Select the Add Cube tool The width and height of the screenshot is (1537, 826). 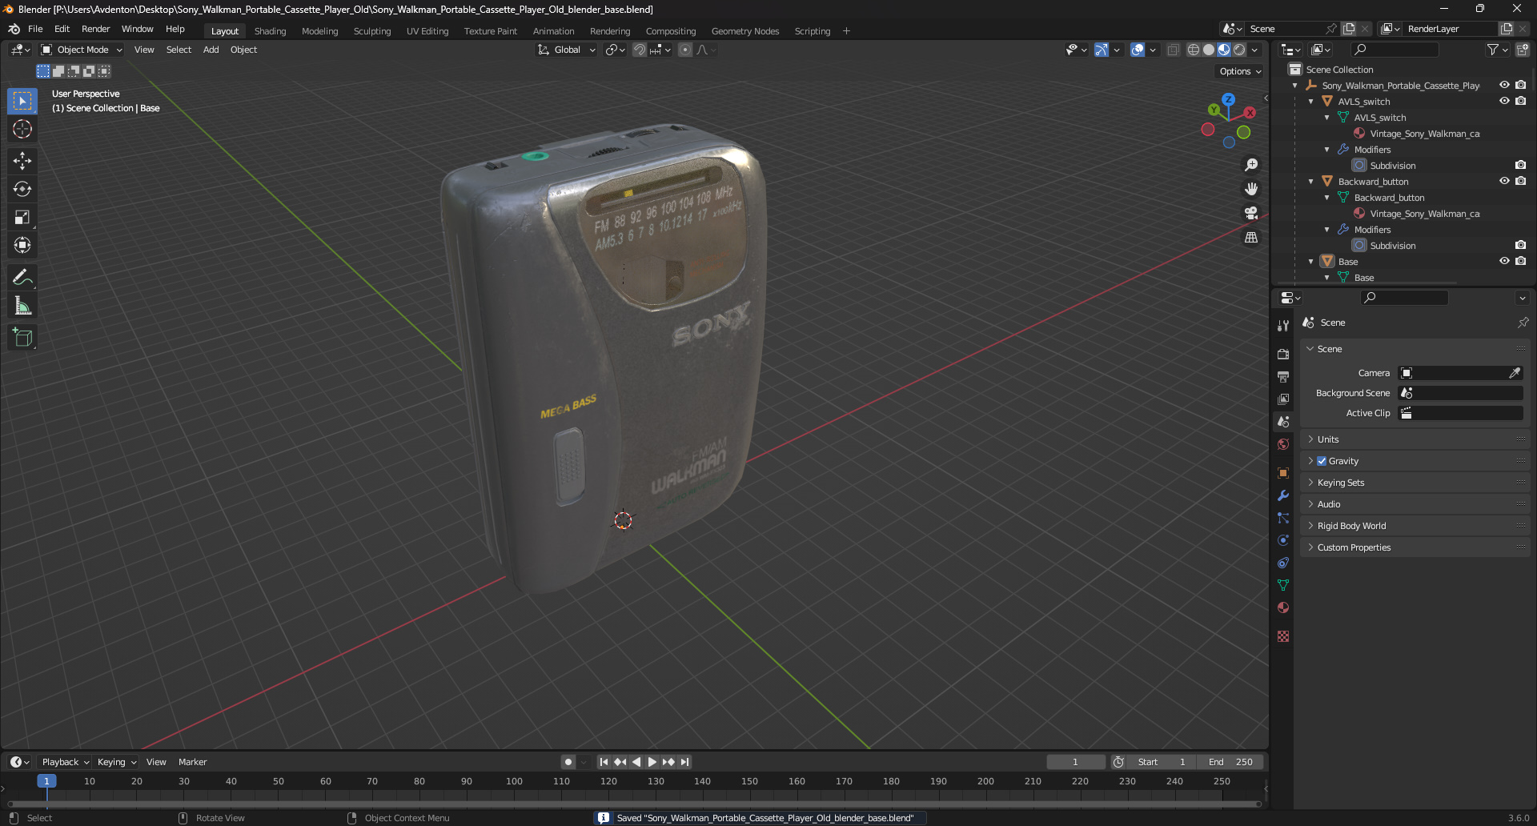(22, 338)
